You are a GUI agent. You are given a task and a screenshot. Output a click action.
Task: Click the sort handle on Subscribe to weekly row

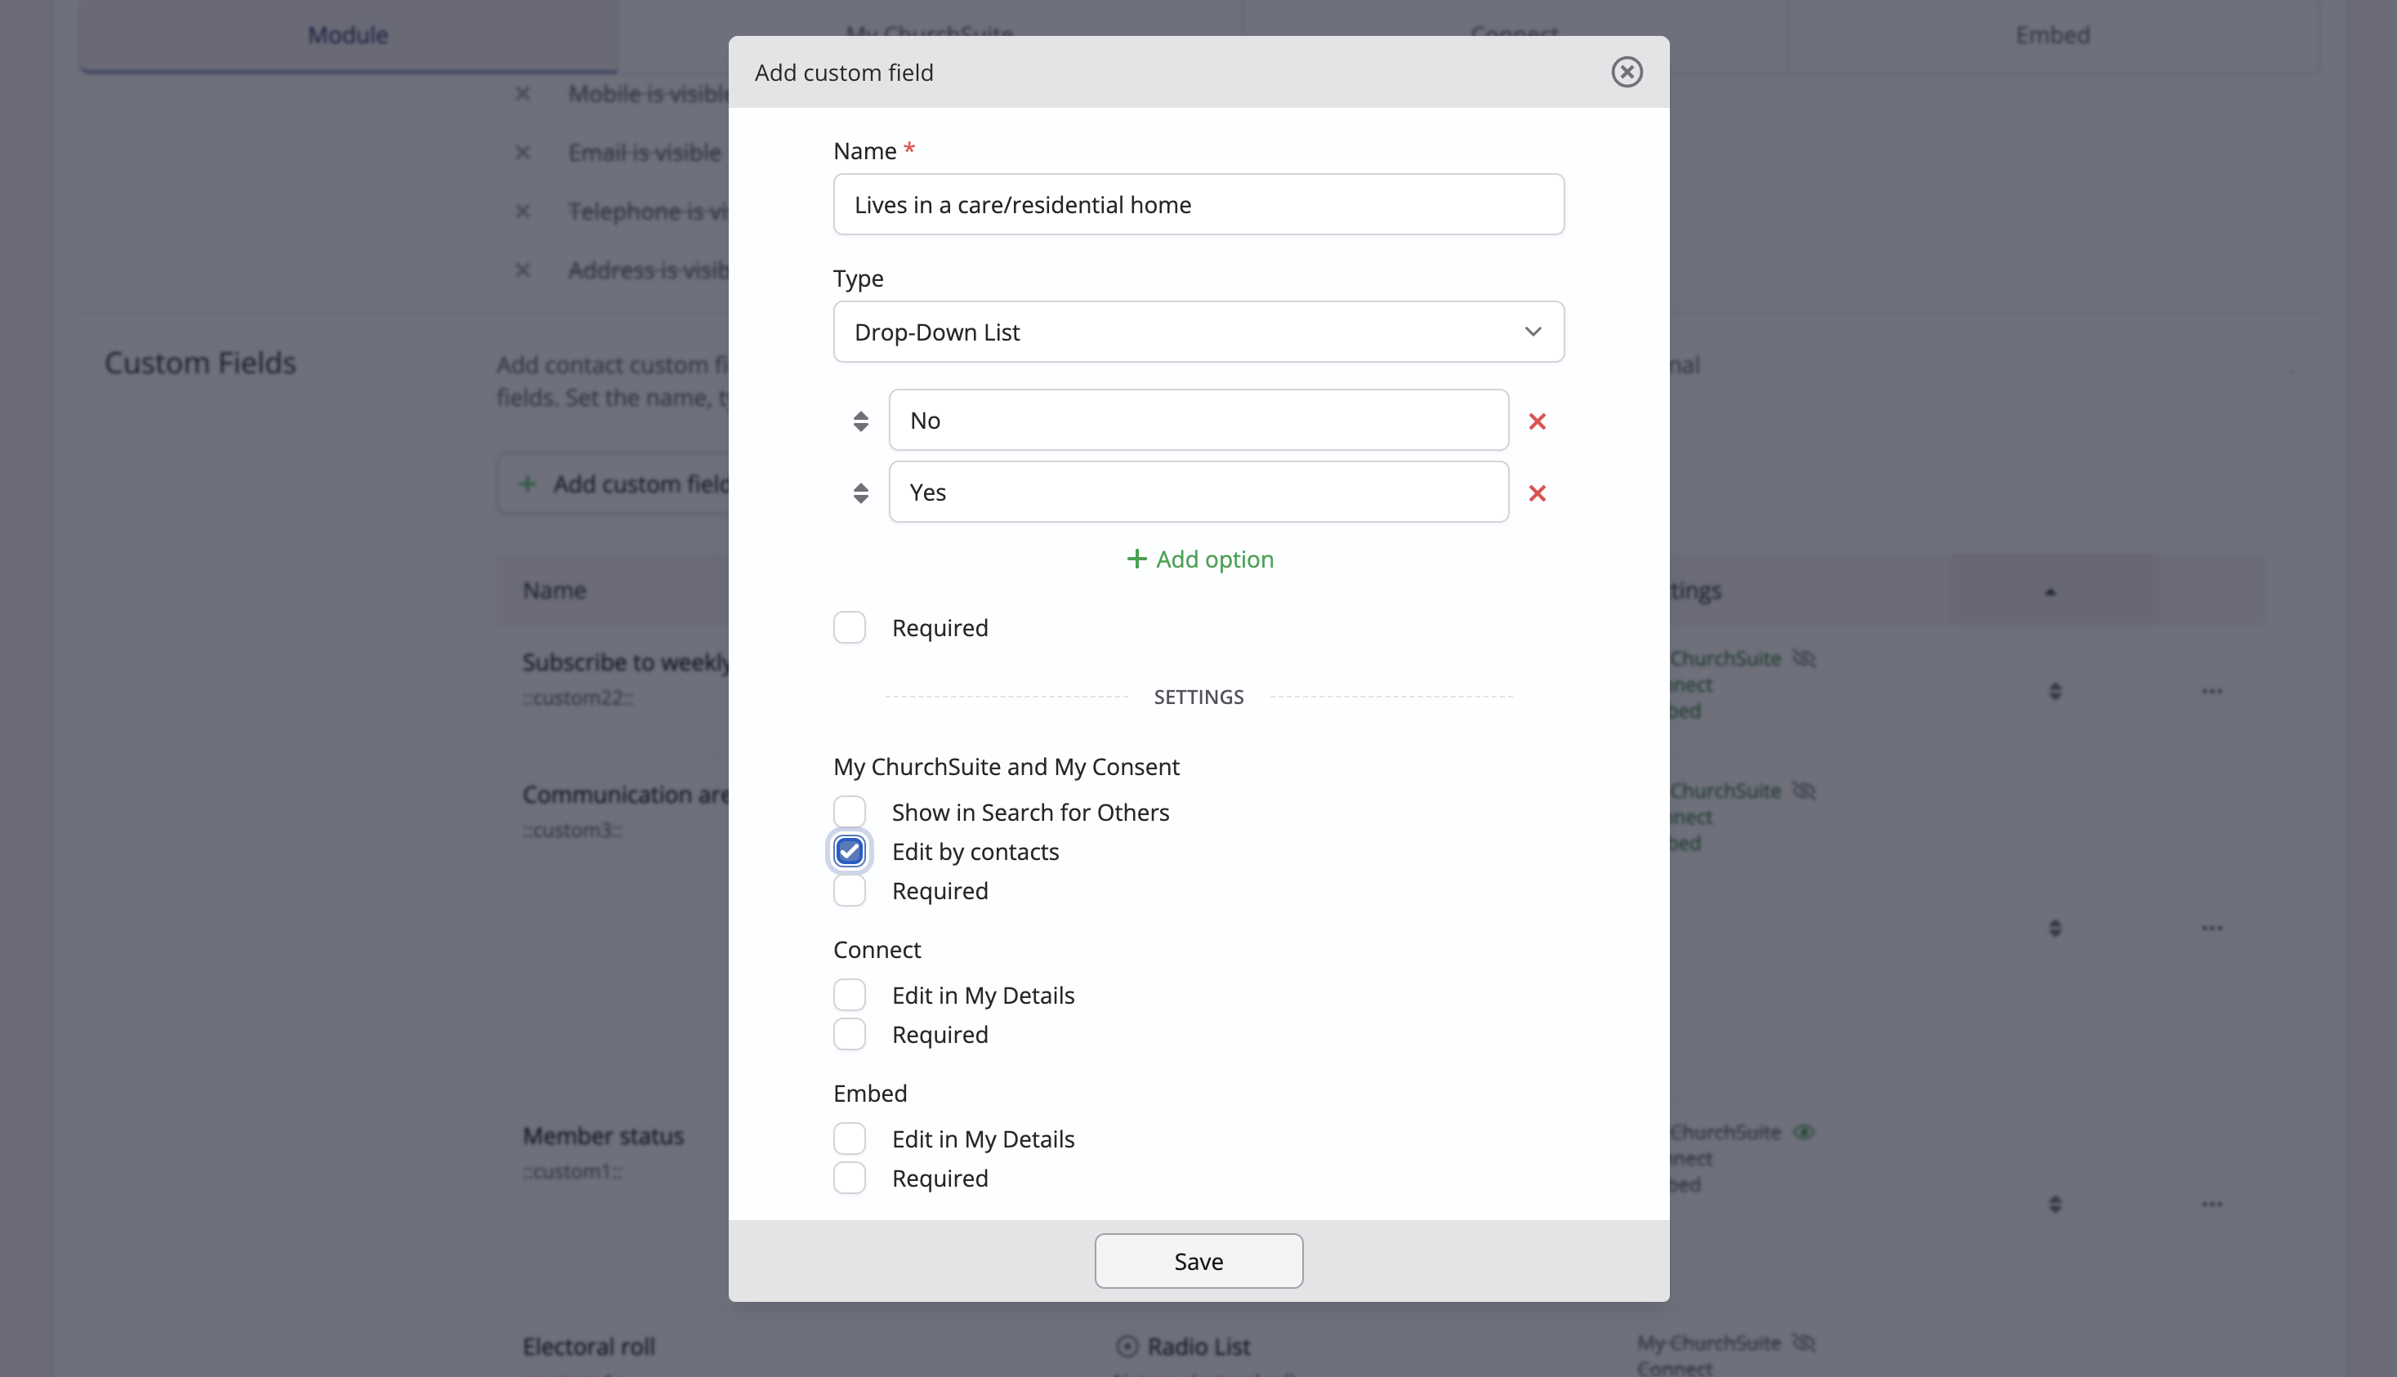[x=2055, y=691]
